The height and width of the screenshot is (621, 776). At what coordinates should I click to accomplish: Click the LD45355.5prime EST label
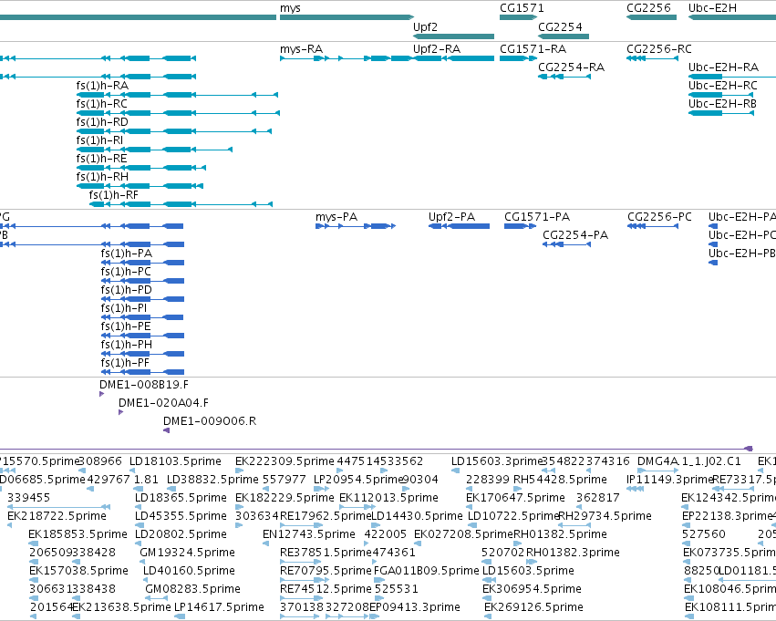pyautogui.click(x=181, y=517)
